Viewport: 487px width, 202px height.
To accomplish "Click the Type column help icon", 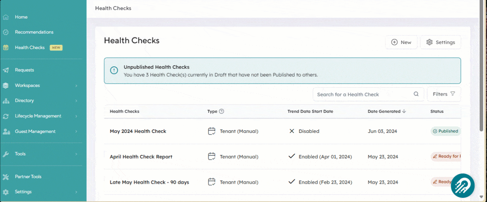I will coord(221,112).
